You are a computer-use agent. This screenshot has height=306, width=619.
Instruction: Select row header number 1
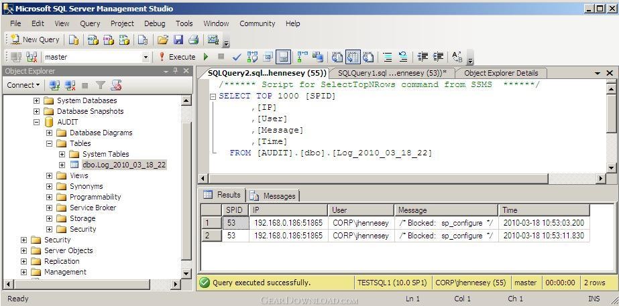(x=211, y=223)
